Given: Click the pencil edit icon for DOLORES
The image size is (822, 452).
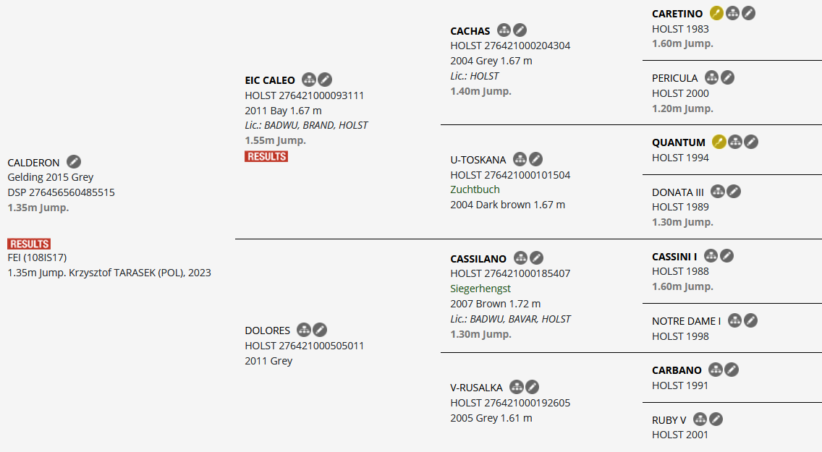Looking at the screenshot, I should pos(320,330).
